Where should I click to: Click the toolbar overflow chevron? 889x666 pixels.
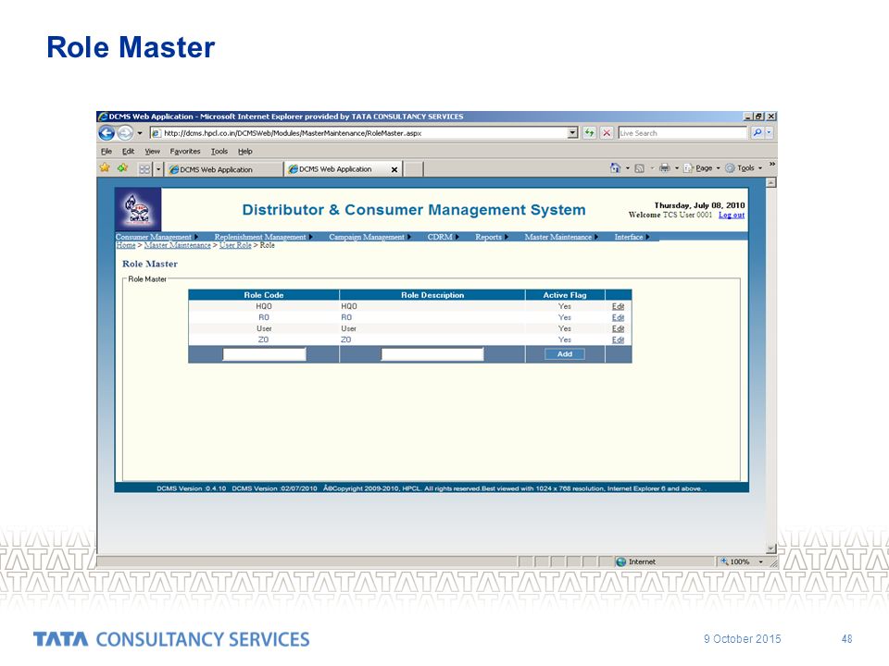pyautogui.click(x=771, y=165)
